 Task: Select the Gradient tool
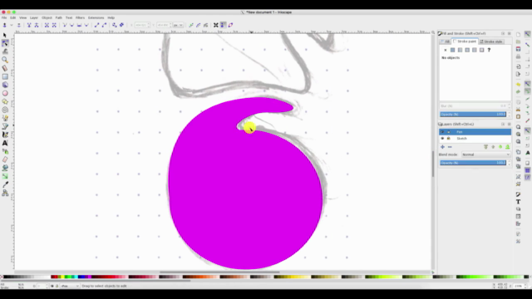pos(5,176)
